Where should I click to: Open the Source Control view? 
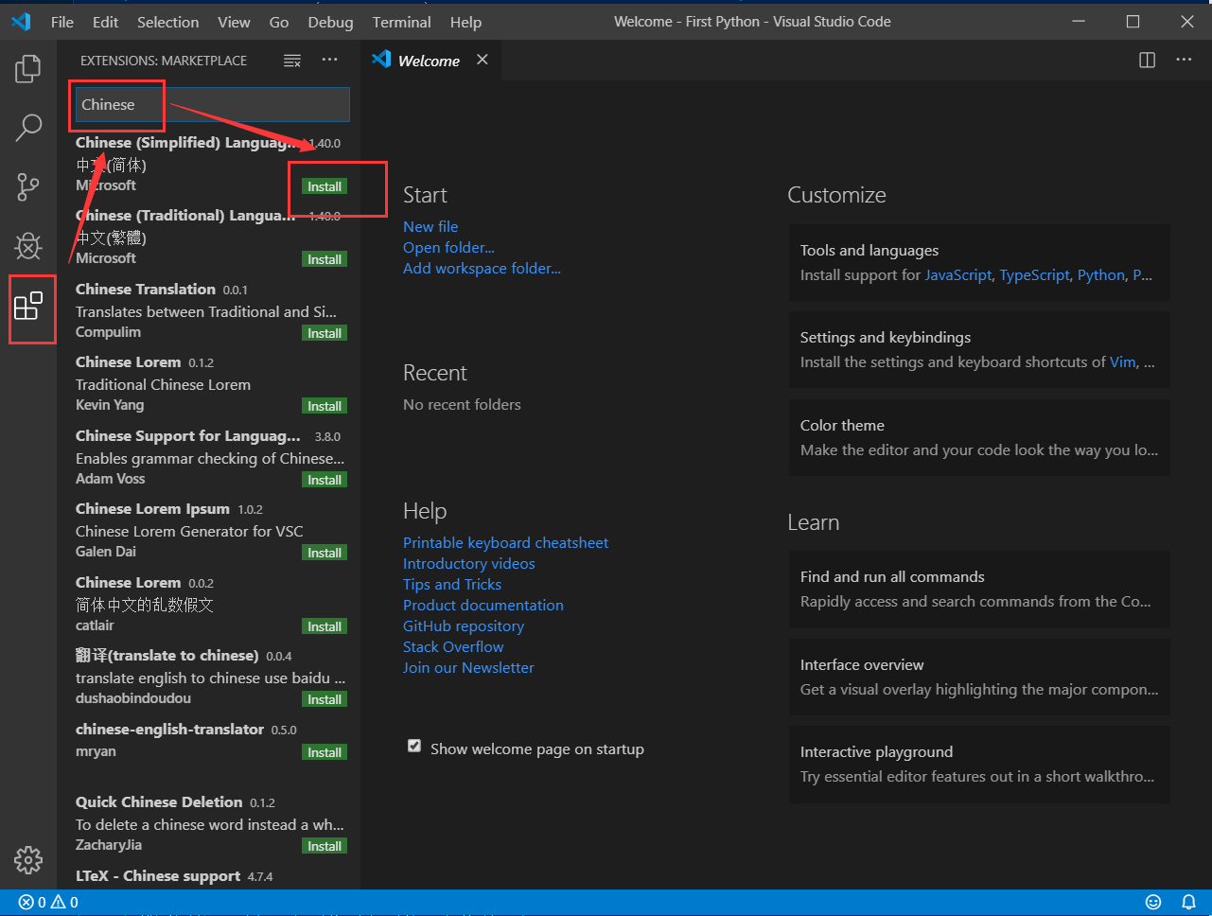pos(28,186)
